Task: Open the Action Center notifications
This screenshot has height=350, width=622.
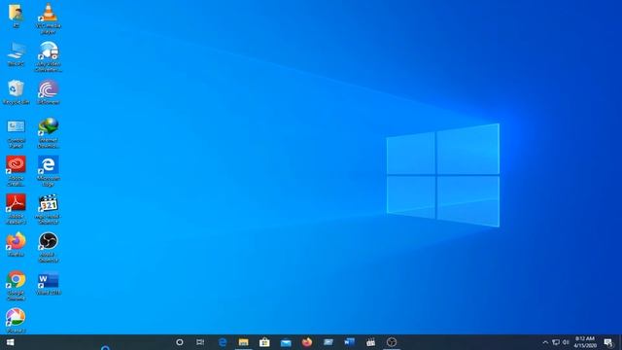Action: coord(608,342)
